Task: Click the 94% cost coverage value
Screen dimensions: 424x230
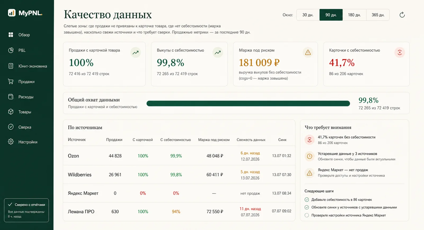Action: point(176,211)
